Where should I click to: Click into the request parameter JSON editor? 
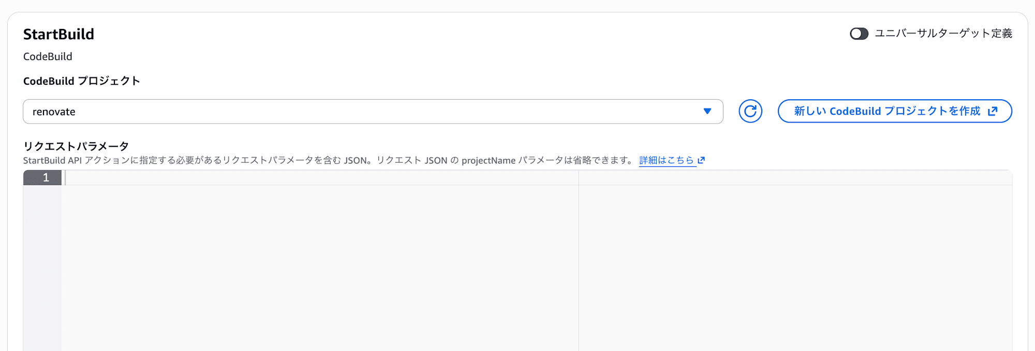point(536,261)
